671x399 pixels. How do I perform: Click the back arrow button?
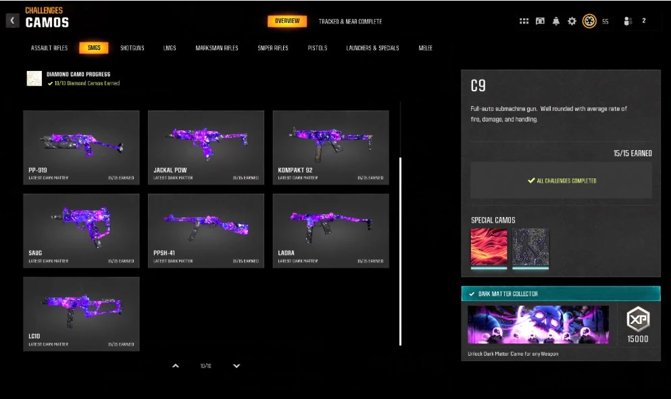pos(12,20)
